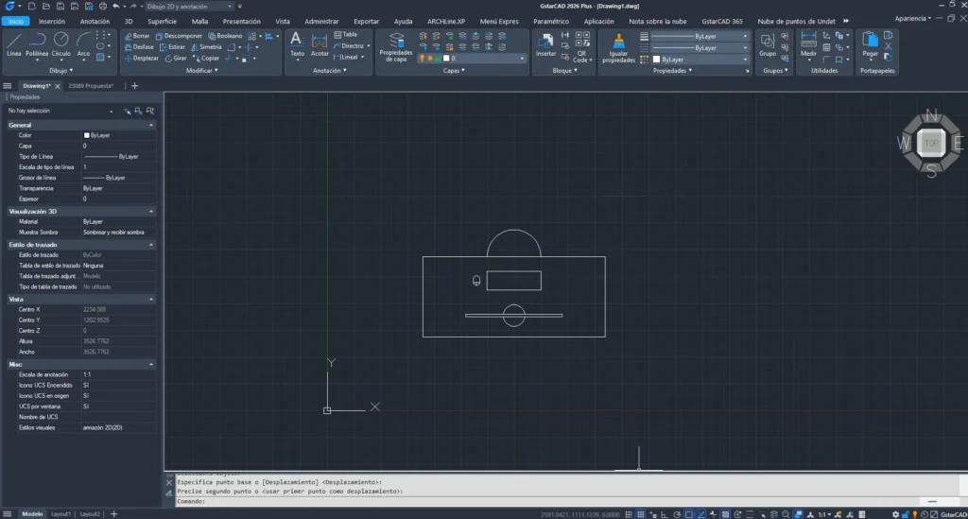Toggle the lock UI icon in status bar

click(905, 513)
